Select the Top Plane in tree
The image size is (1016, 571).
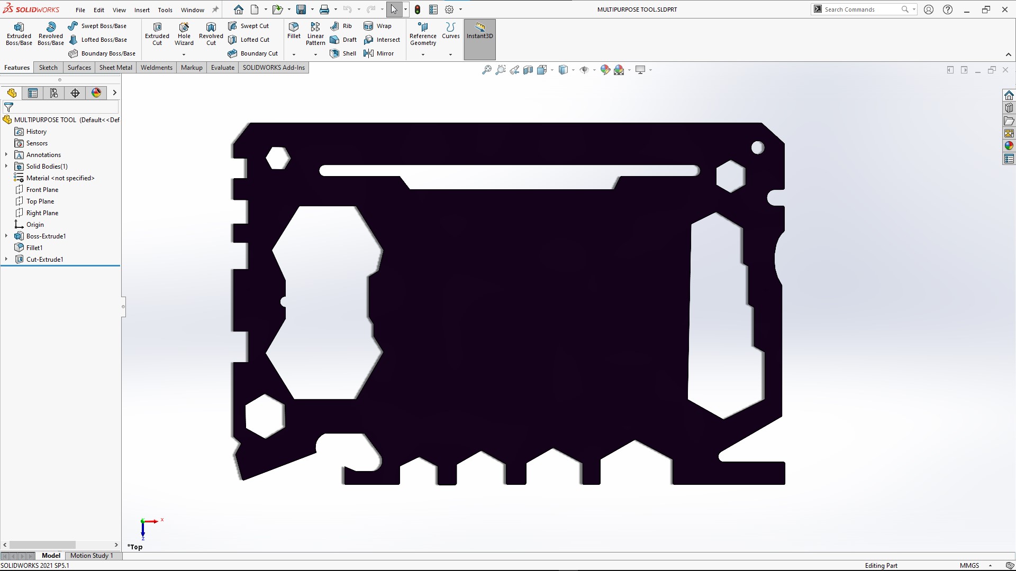tap(40, 201)
